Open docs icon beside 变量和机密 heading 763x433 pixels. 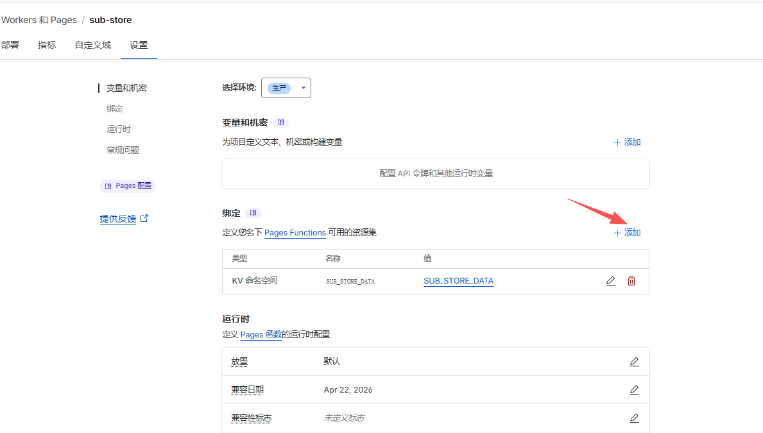tap(281, 122)
